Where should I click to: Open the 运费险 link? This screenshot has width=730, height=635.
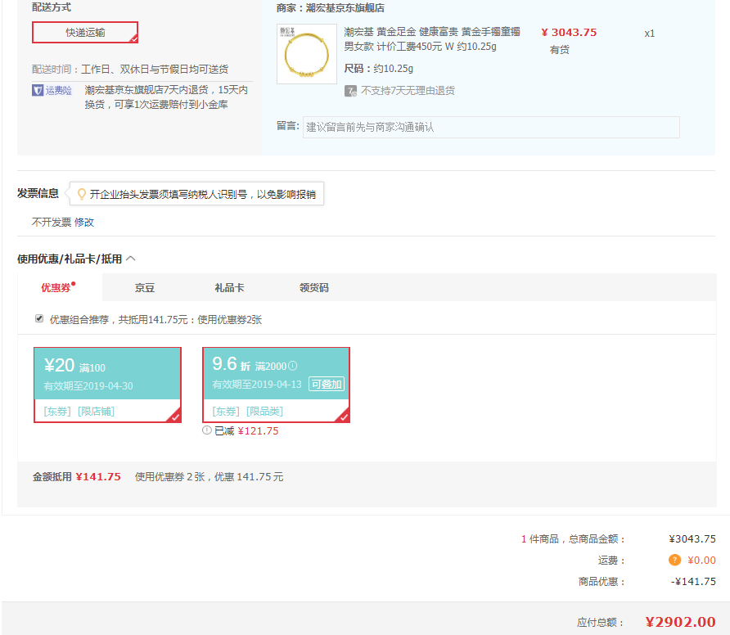coord(58,90)
